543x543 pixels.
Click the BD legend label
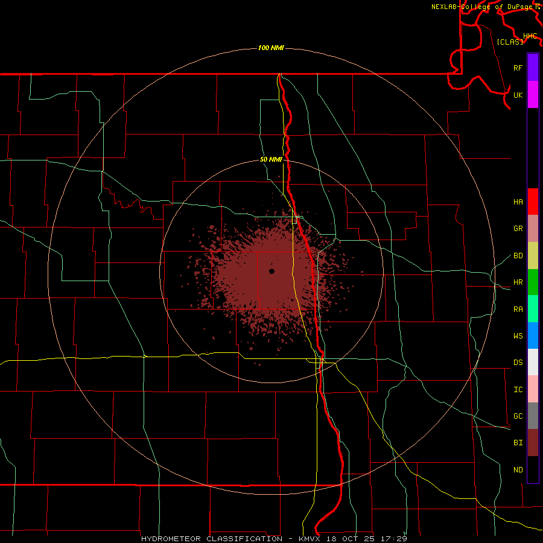click(x=518, y=256)
